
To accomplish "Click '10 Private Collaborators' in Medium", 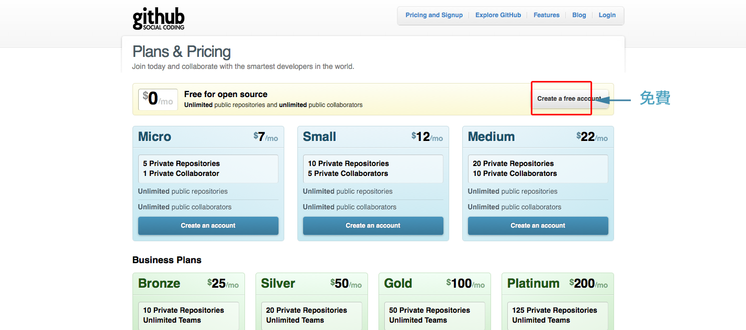I will [x=515, y=173].
